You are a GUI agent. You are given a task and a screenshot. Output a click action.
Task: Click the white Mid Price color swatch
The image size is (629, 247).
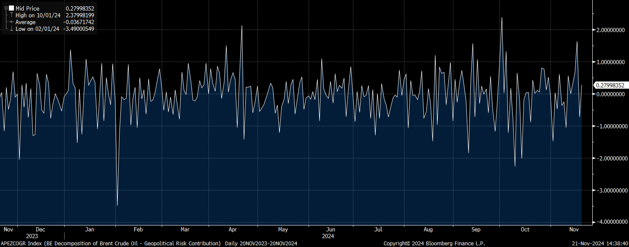click(x=11, y=8)
